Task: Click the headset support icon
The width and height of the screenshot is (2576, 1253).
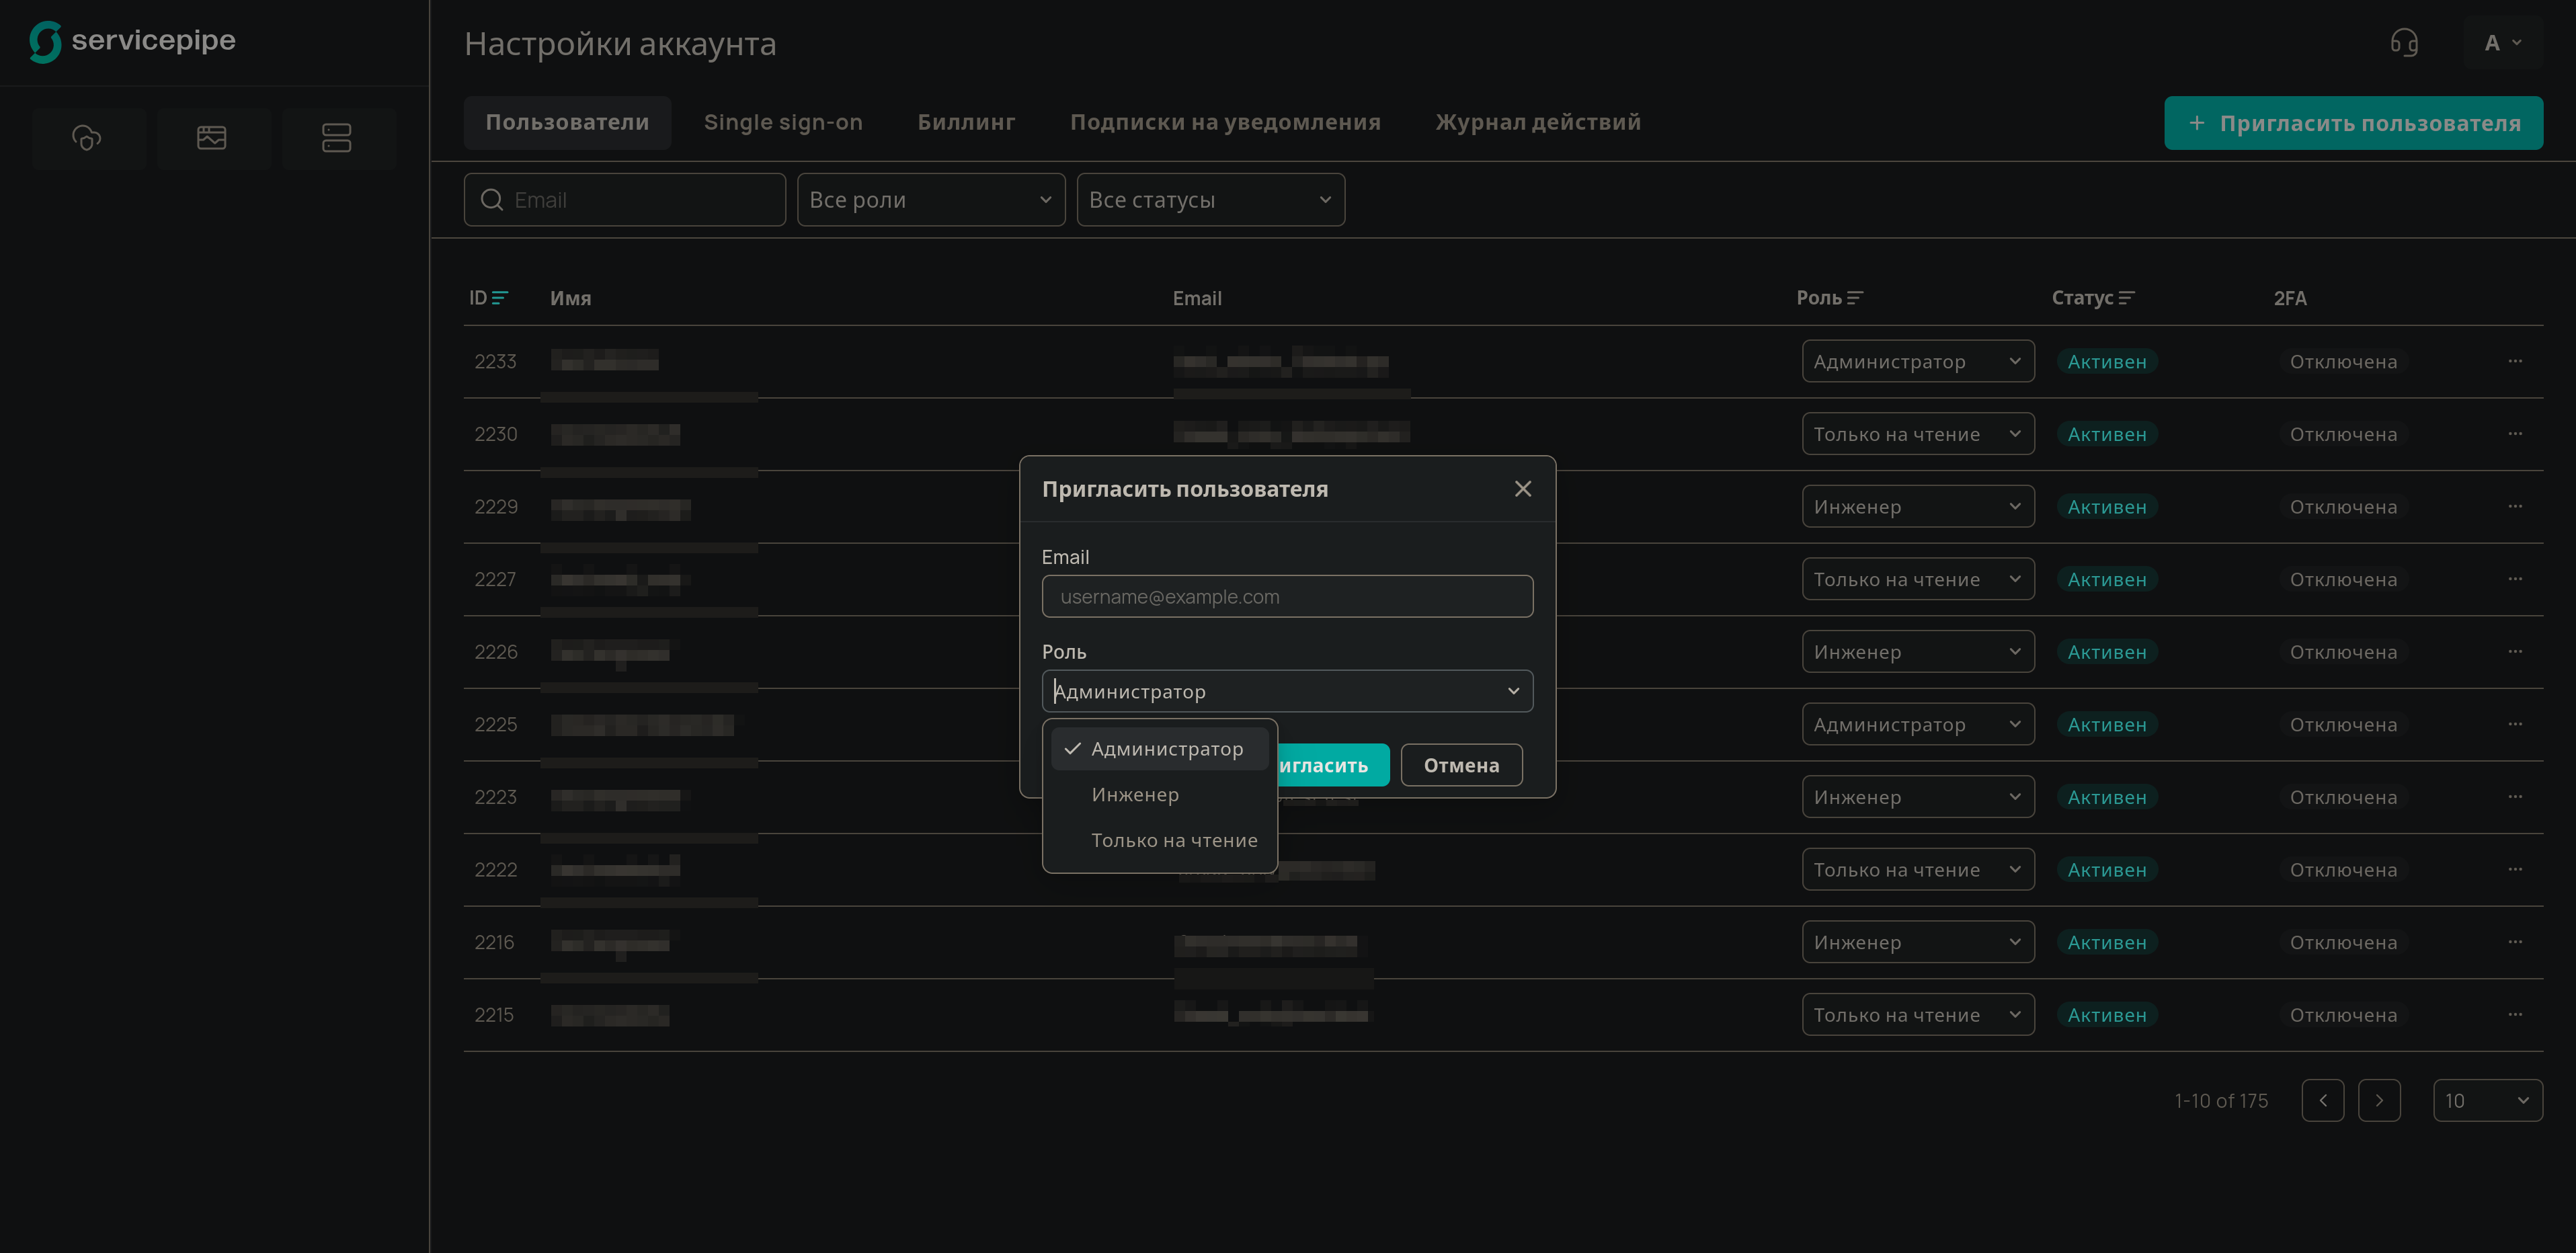Action: (2404, 43)
